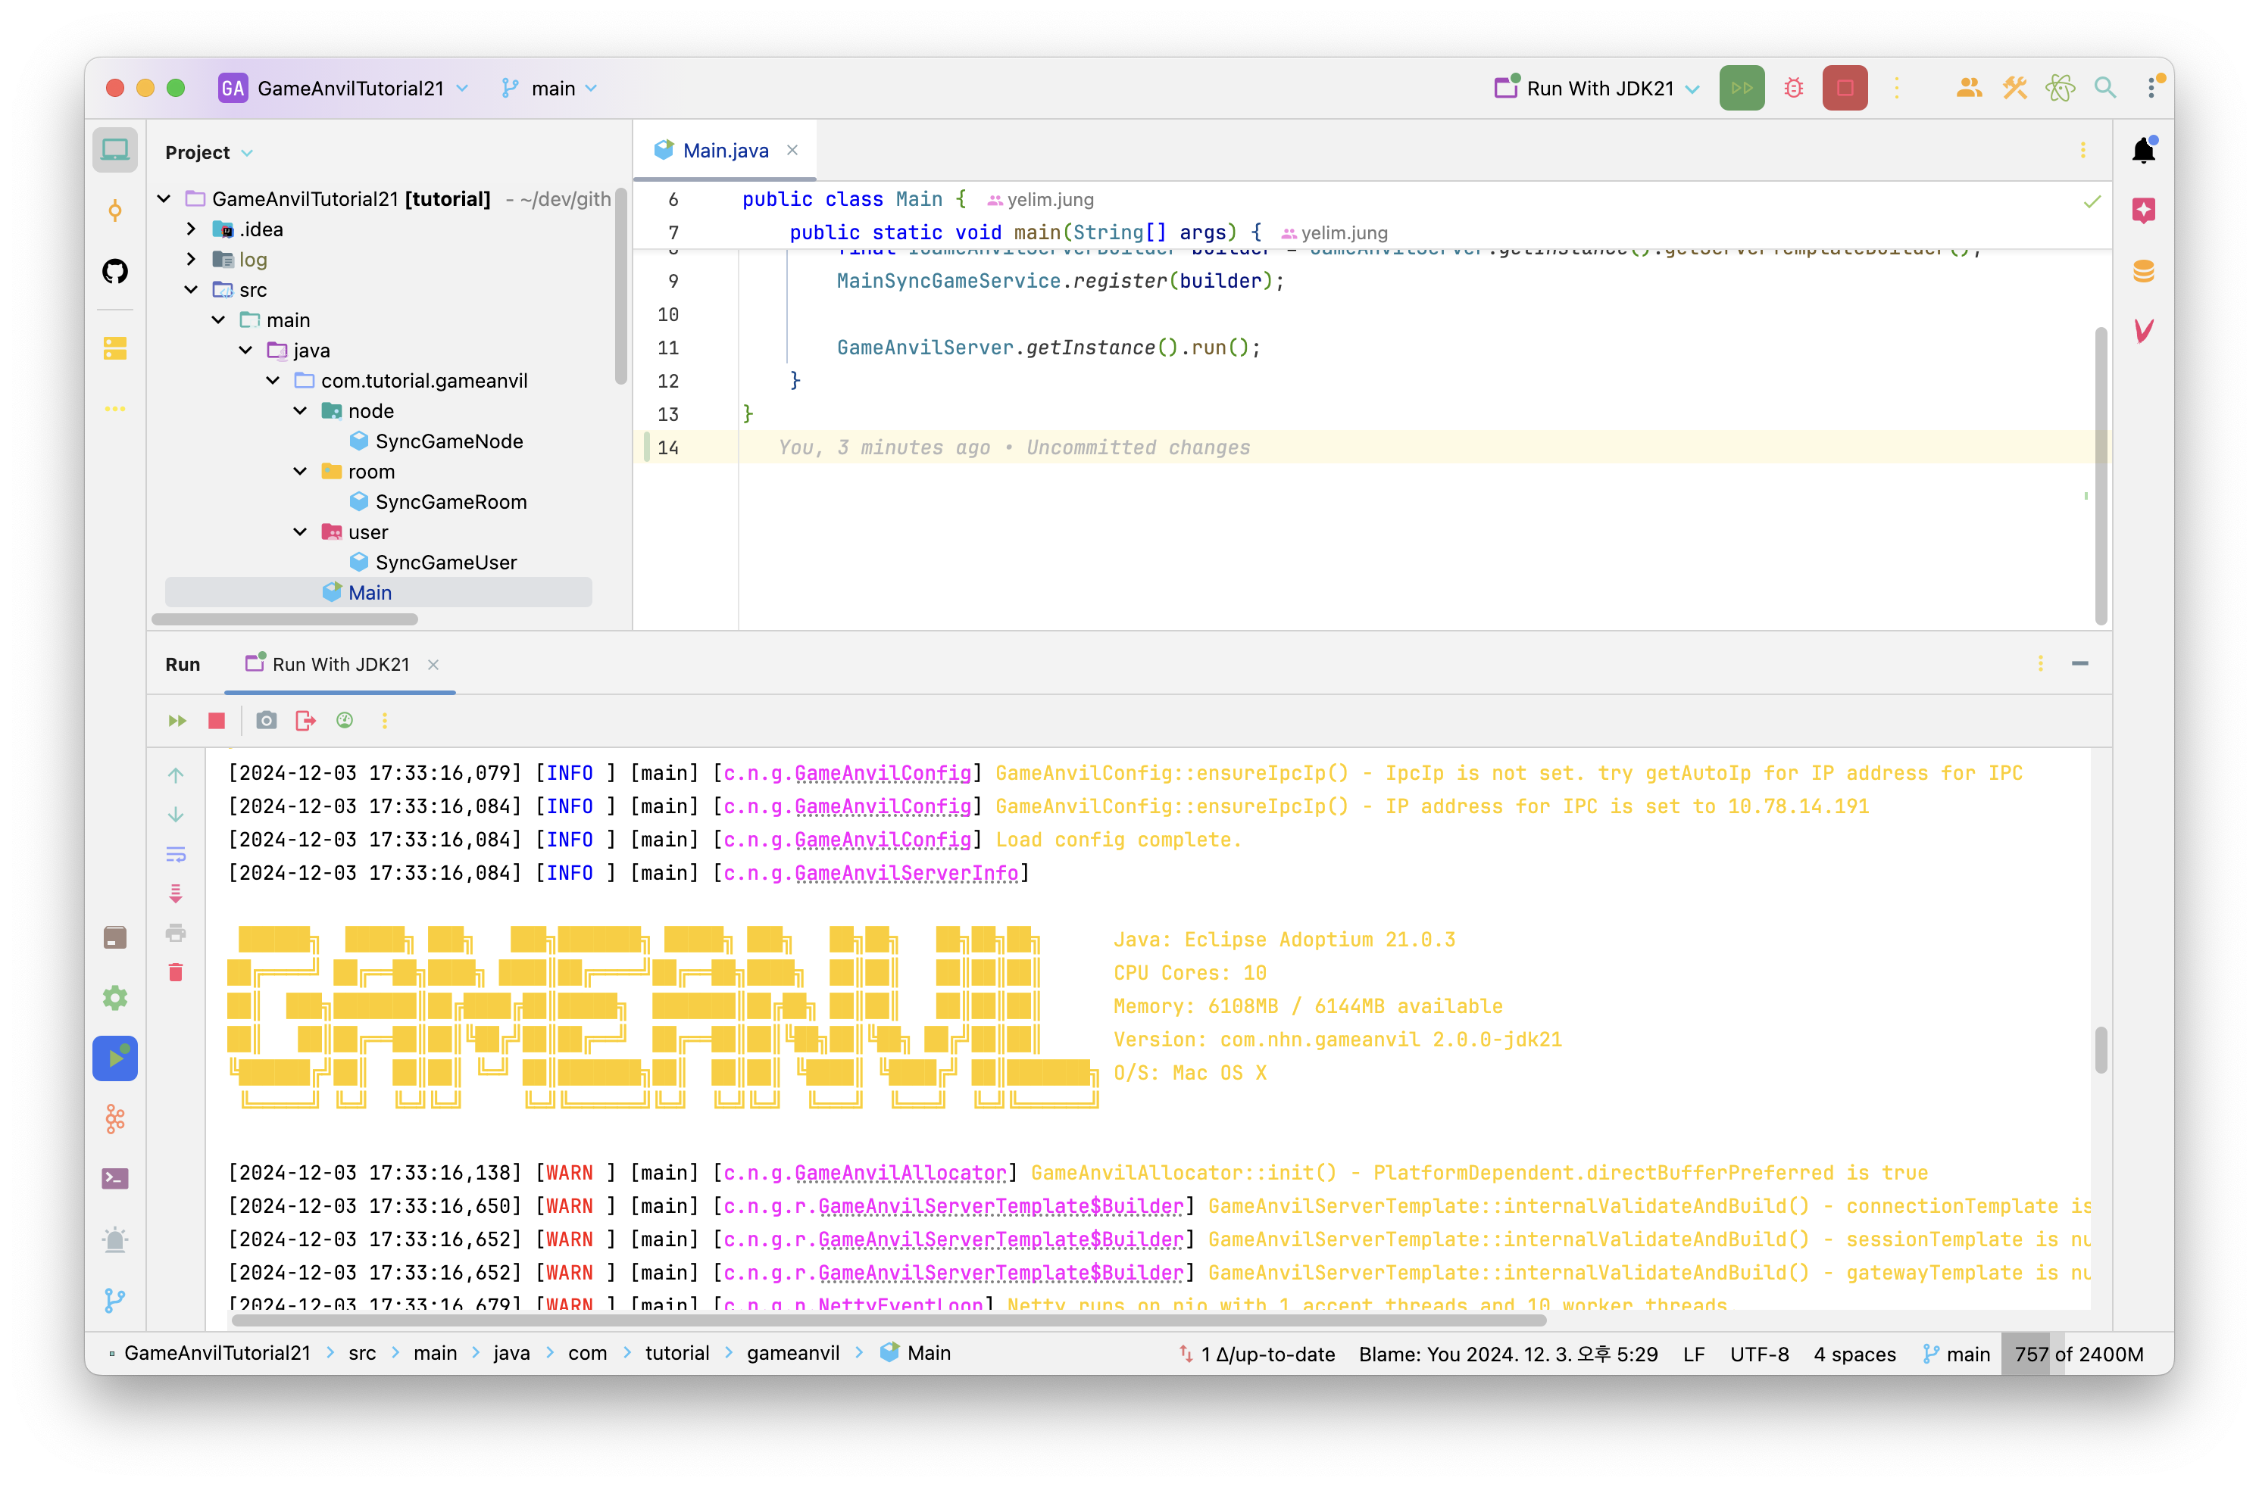Viewport: 2259px width, 1487px height.
Task: Open Code With Me icon
Action: (1969, 88)
